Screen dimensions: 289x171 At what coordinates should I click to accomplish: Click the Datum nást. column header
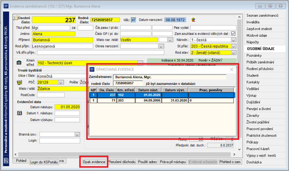(x=148, y=90)
